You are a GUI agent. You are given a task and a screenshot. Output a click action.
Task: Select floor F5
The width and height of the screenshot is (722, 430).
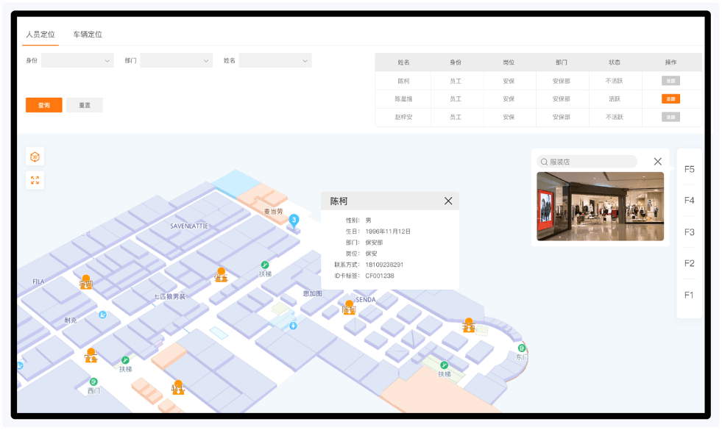[x=690, y=169]
